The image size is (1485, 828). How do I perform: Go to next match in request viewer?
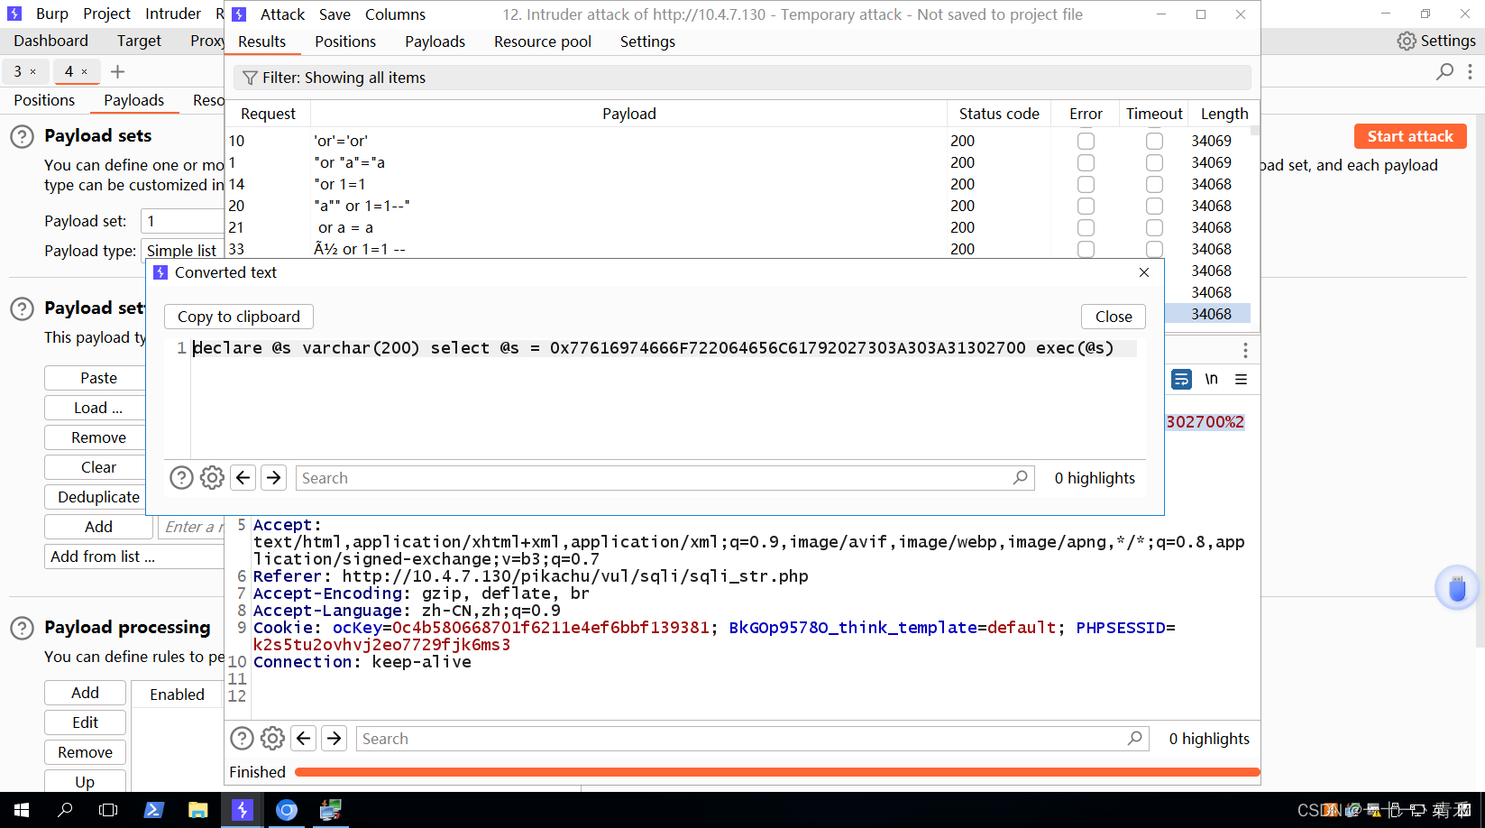335,738
